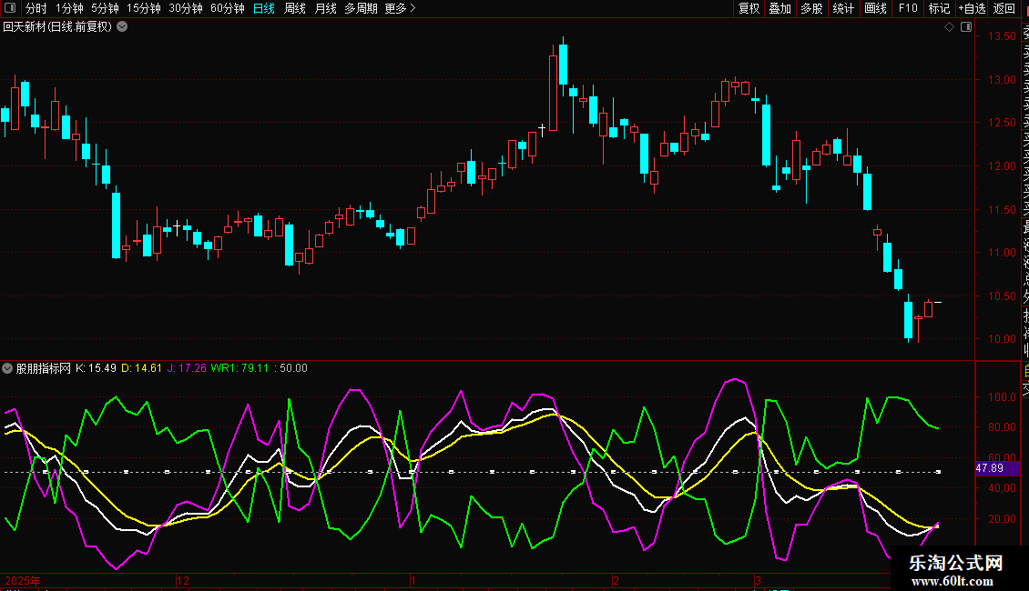
Task: Expand indicator menu beside 股朋指标网
Action: pyautogui.click(x=7, y=368)
